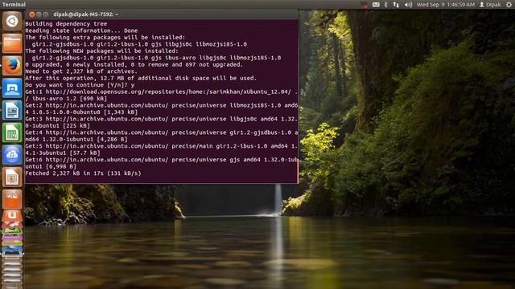Click the download.opensuse.org URL in Get:1 line
Viewport: 515px width, 289px height.
(x=168, y=92)
